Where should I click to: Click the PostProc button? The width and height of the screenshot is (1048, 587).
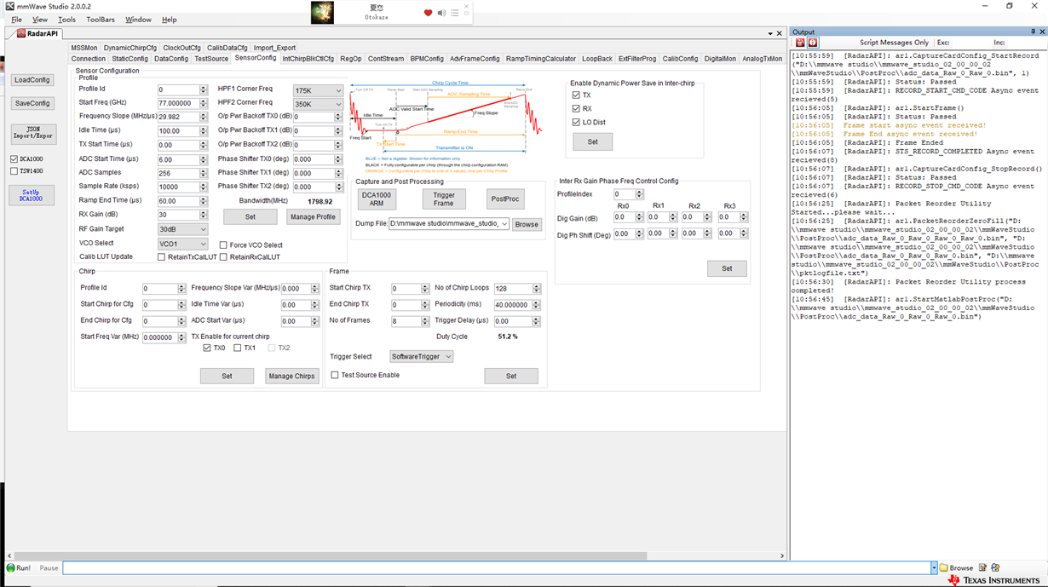(505, 199)
